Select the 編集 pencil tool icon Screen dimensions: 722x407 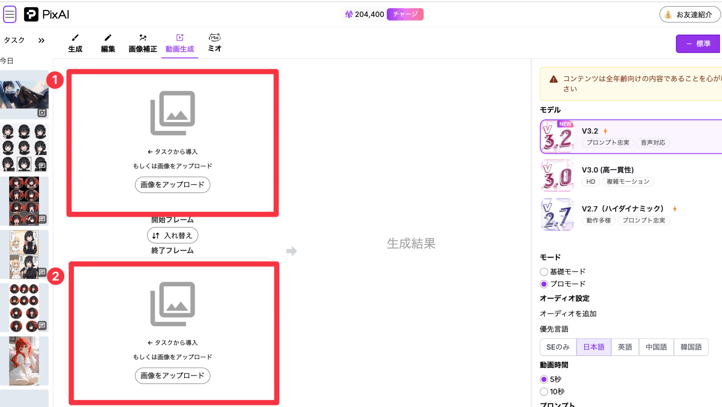pos(108,38)
